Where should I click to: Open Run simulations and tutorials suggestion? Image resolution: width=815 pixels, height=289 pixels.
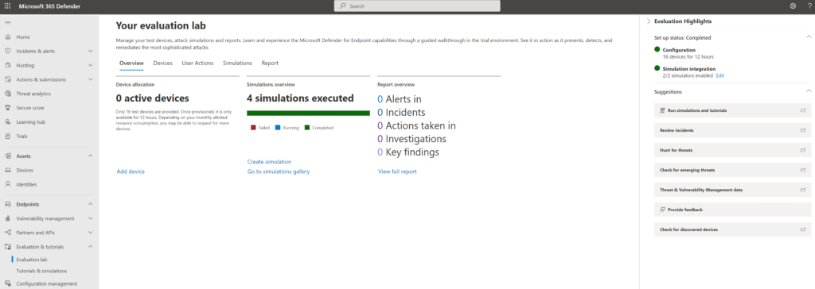[732, 110]
